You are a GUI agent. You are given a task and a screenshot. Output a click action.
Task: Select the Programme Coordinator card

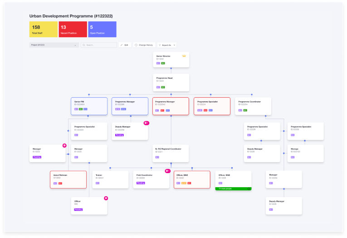[x=253, y=106]
